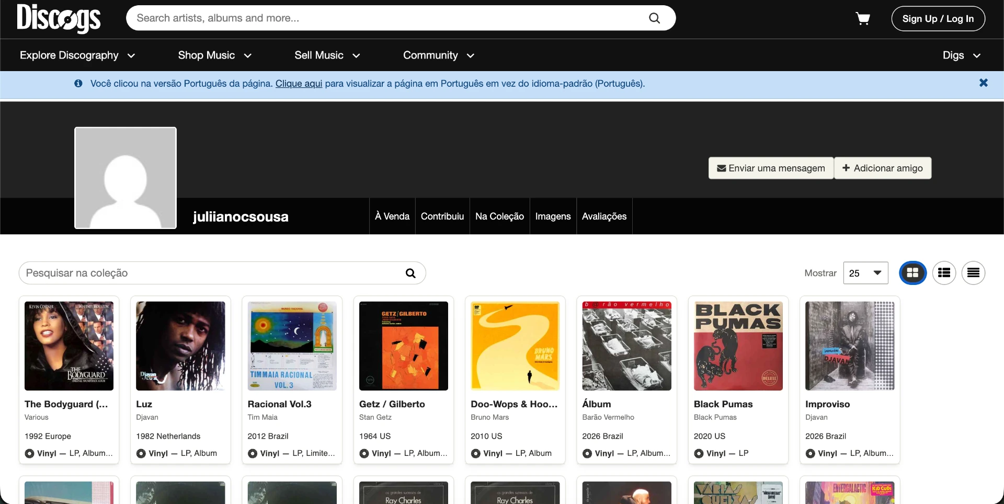Expand the Community menu

point(439,55)
